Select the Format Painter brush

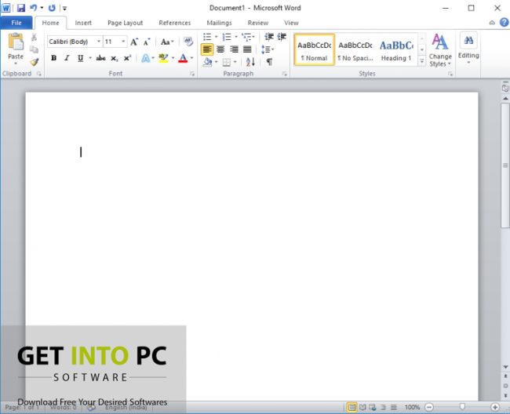click(34, 62)
